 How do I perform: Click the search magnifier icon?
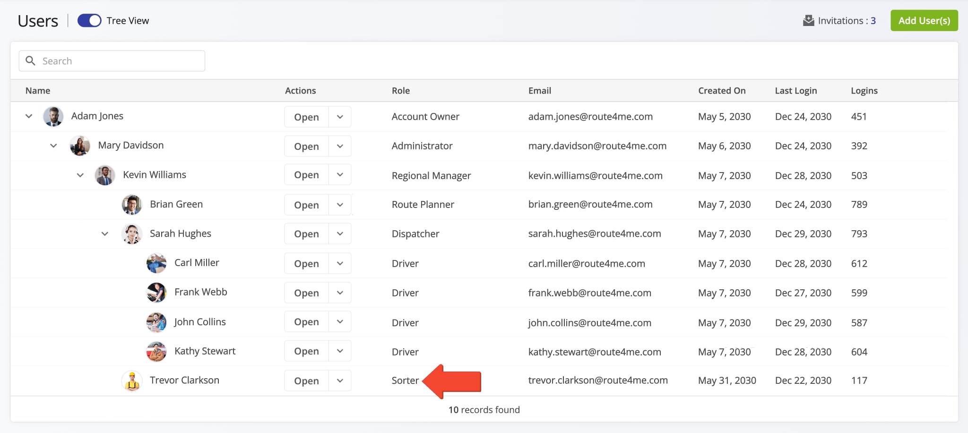tap(31, 61)
